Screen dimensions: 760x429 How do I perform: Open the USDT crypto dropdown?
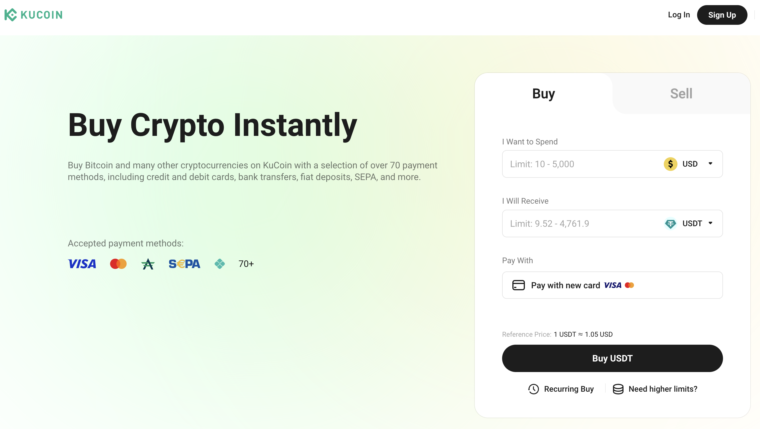click(689, 224)
